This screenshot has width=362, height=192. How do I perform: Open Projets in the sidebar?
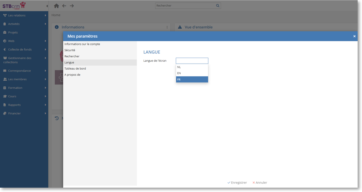[13, 32]
